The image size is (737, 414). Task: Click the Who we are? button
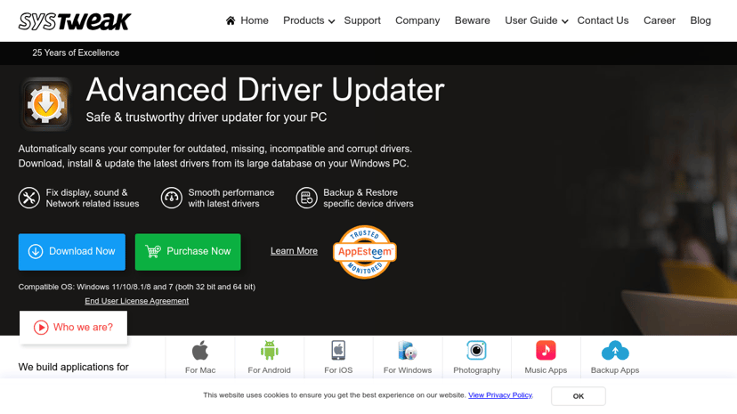73,327
